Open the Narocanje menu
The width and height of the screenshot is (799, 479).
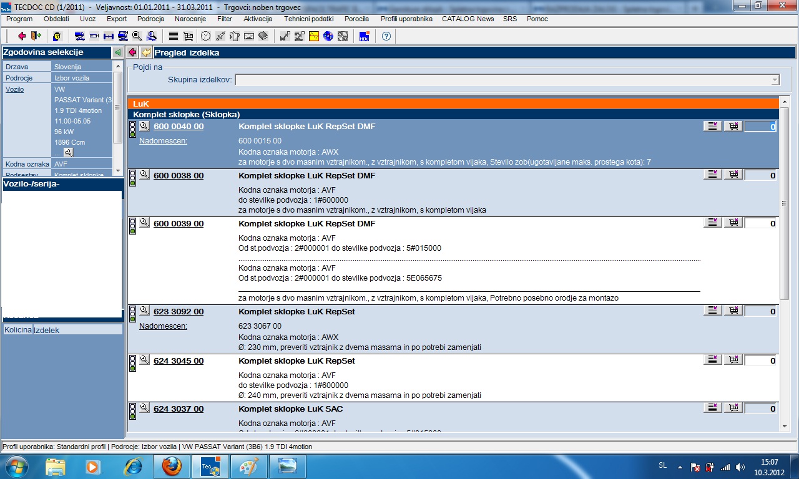[x=190, y=19]
